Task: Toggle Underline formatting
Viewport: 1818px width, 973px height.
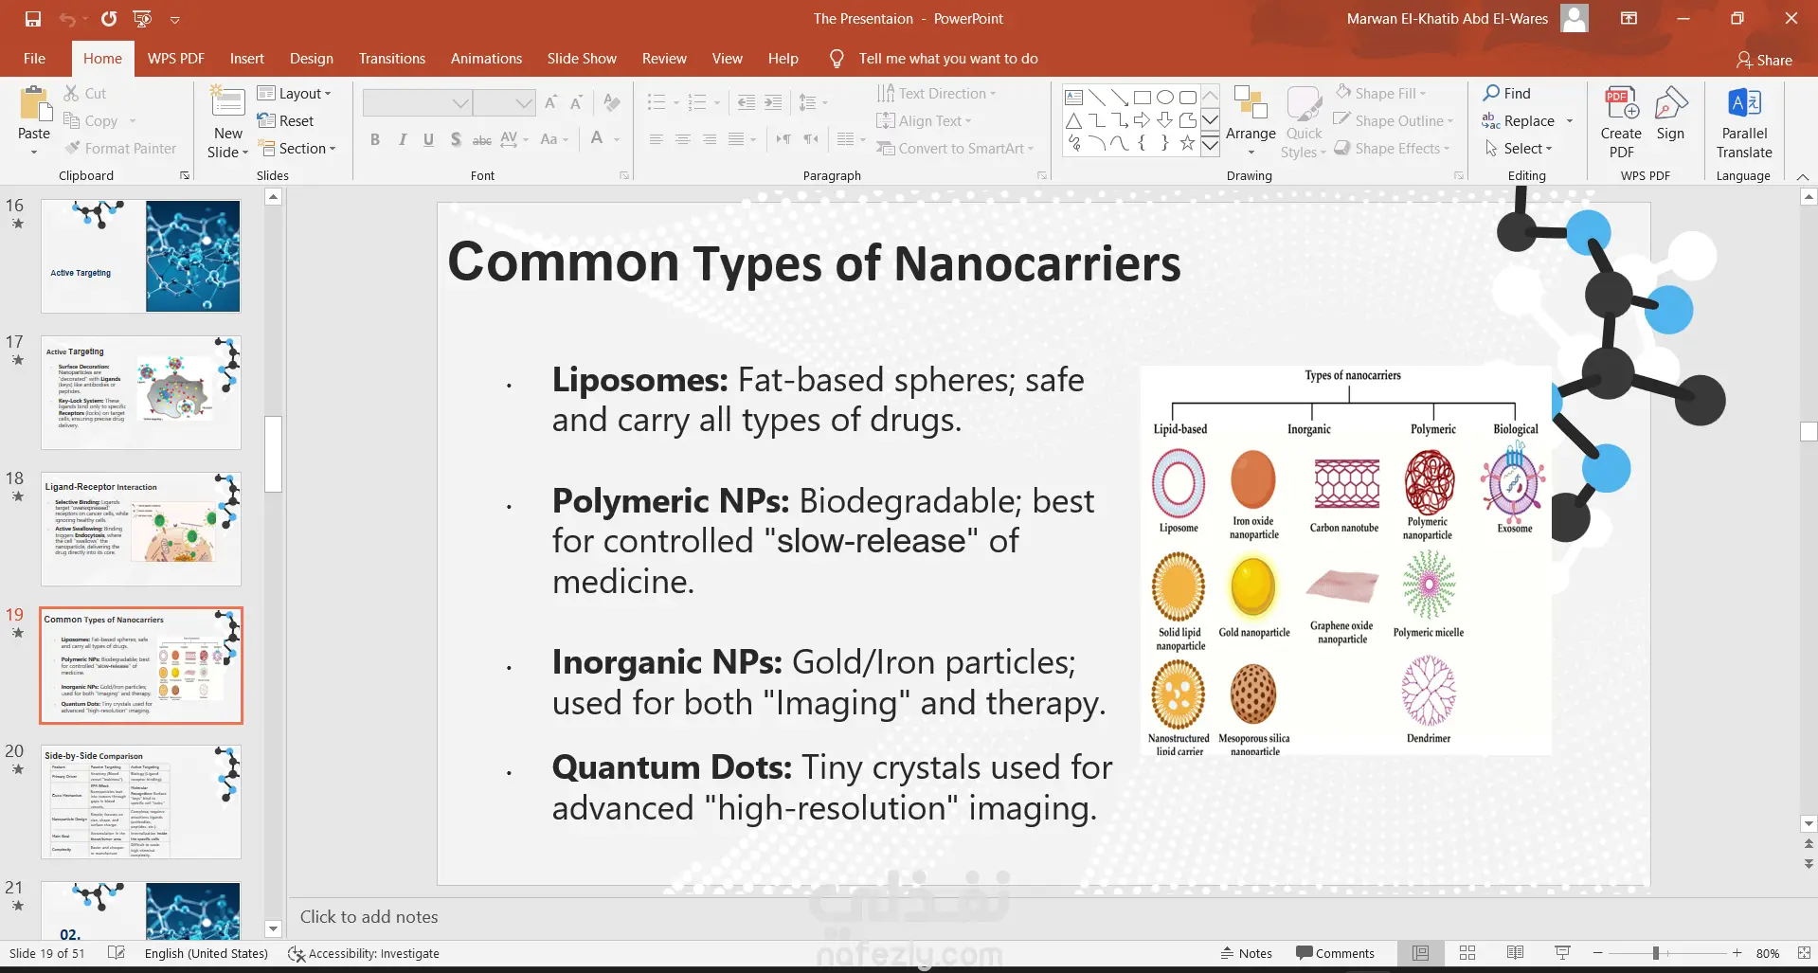Action: pos(428,139)
